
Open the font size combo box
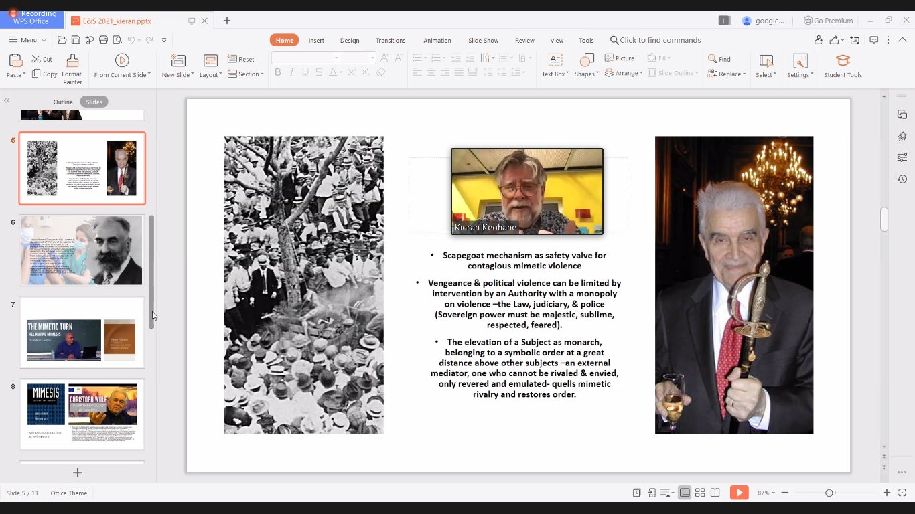pyautogui.click(x=358, y=58)
